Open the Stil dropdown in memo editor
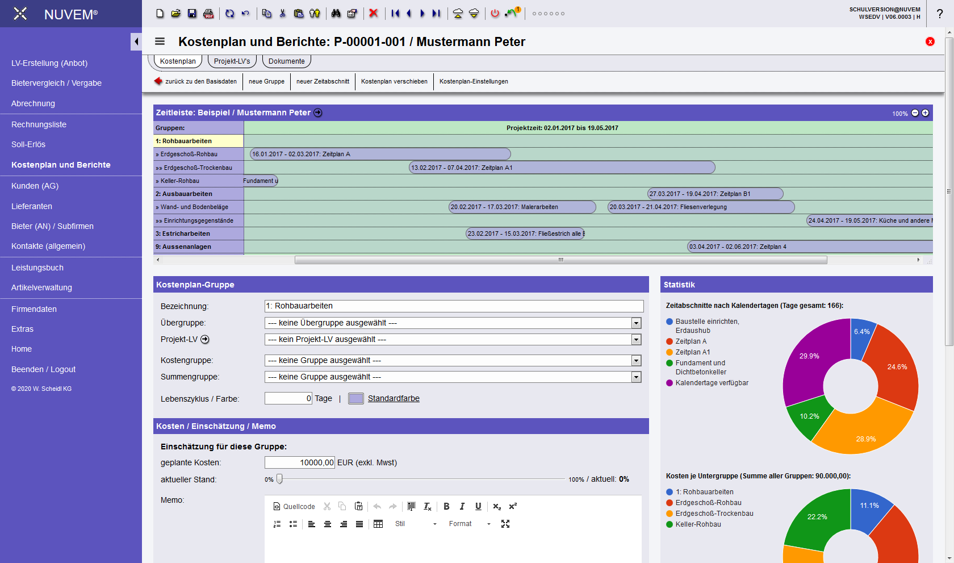Screen dimensions: 954x563 click(x=416, y=524)
